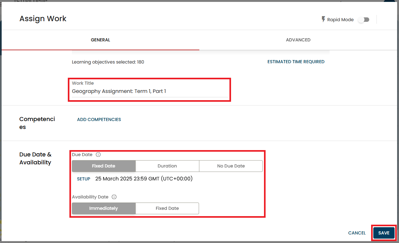Open SETUP for the due date
The height and width of the screenshot is (243, 399).
[x=84, y=179]
